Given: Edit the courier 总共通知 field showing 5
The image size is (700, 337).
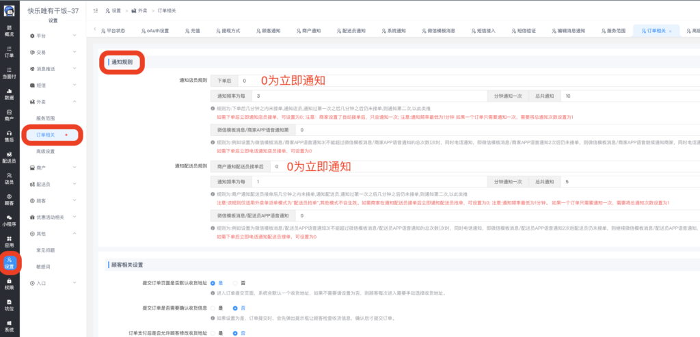Looking at the screenshot, I should click(x=630, y=182).
